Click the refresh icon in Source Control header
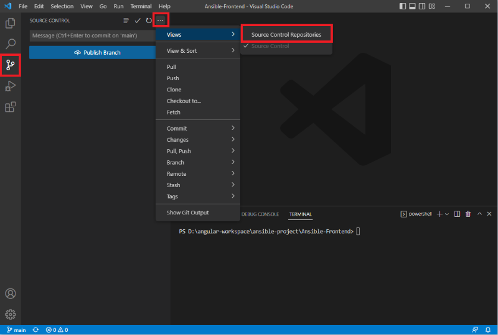 coord(149,21)
